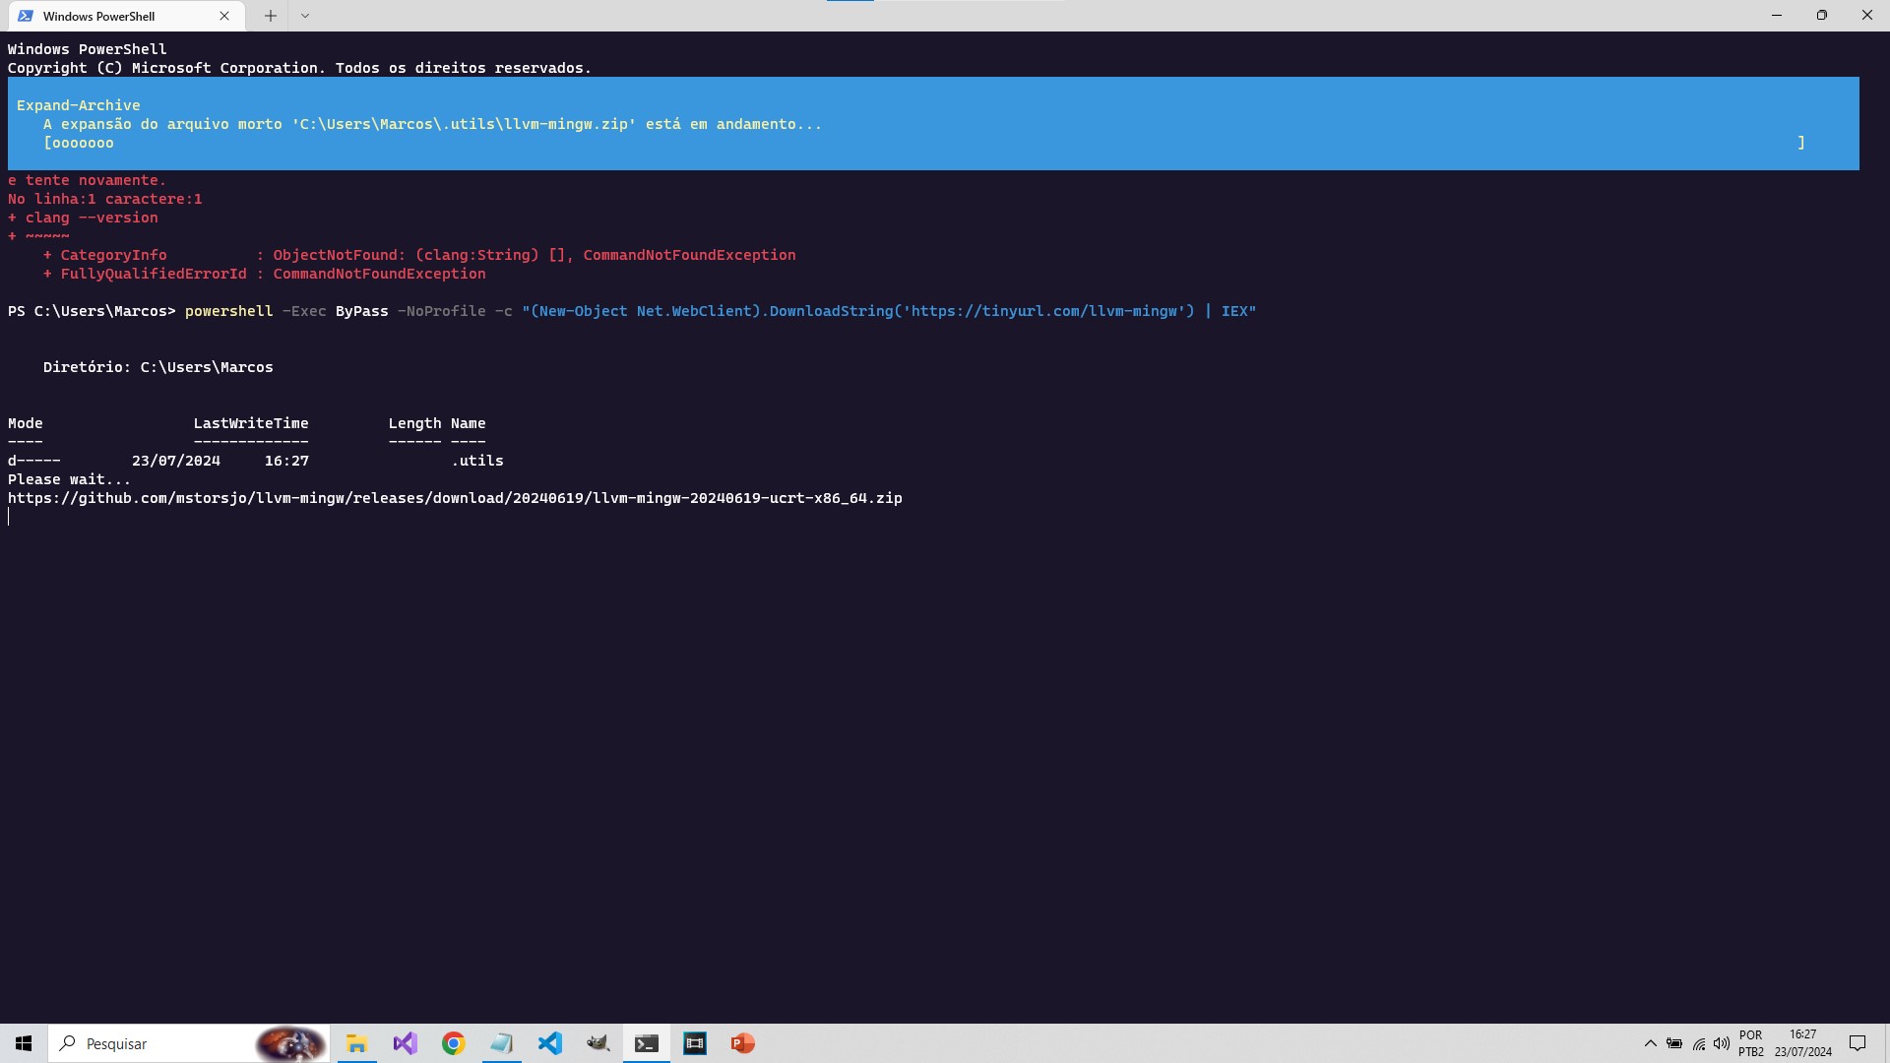Open Visual Studio Code from the taskbar
Image resolution: width=1890 pixels, height=1063 pixels.
point(549,1043)
